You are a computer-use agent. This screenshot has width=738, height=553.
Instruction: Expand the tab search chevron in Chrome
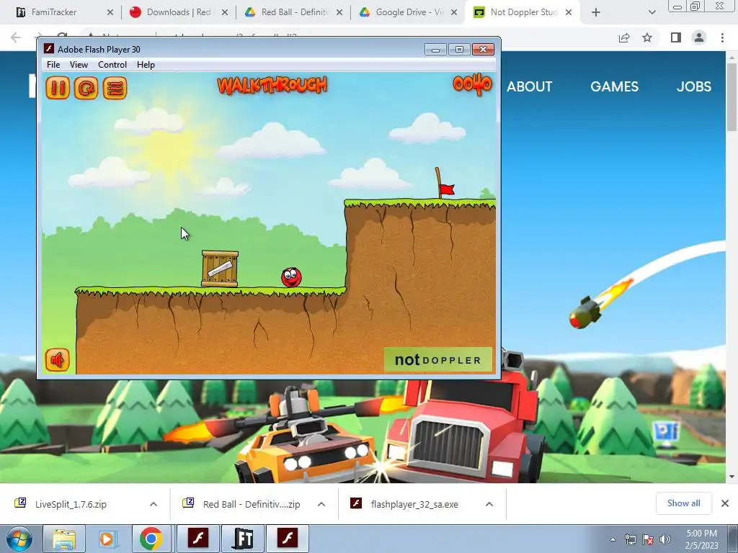[x=652, y=12]
